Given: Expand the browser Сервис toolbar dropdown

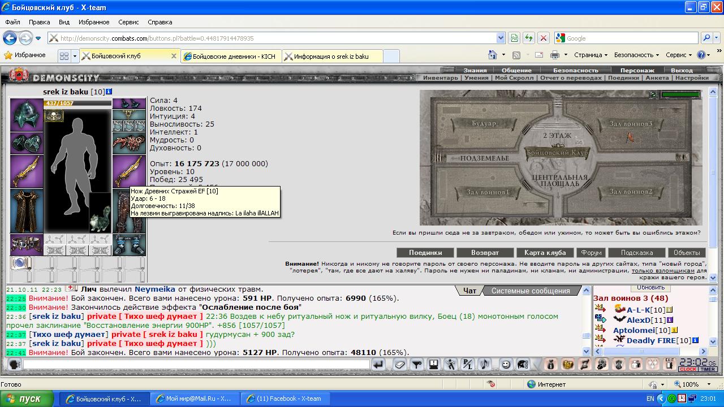Looking at the screenshot, I should 679,55.
